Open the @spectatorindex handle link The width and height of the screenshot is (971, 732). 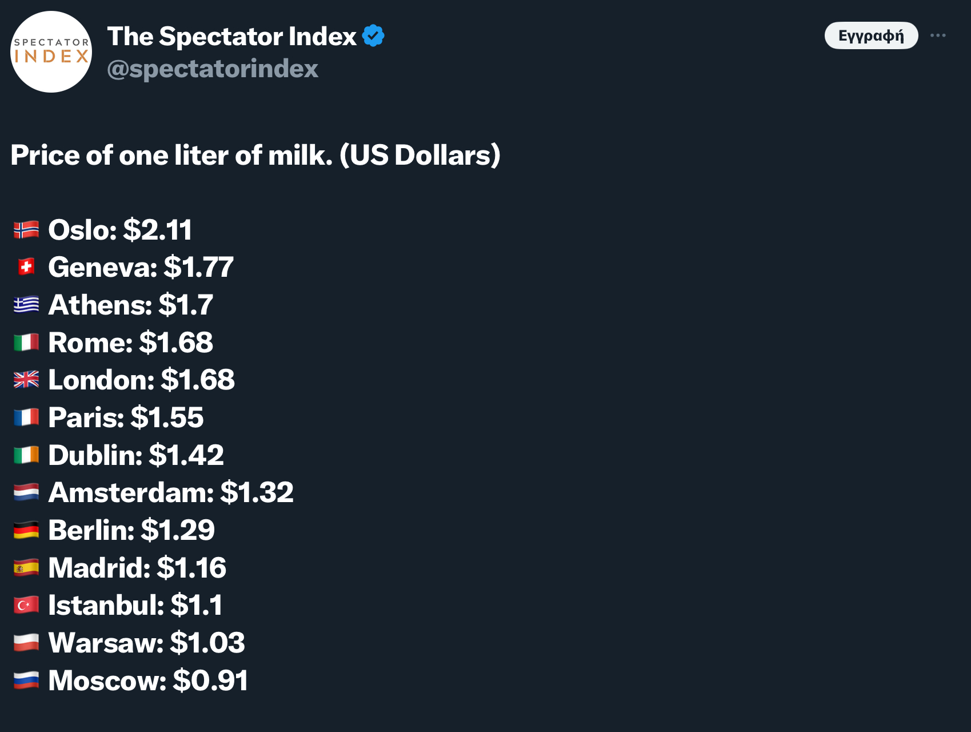pyautogui.click(x=212, y=69)
